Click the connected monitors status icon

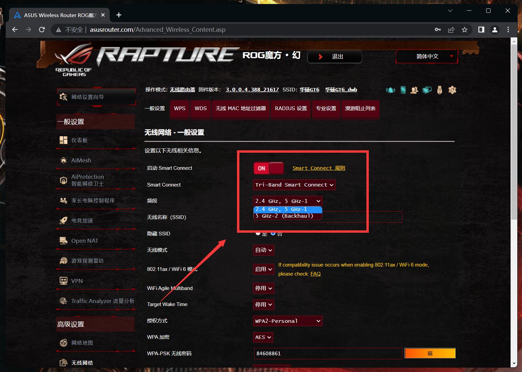427,90
